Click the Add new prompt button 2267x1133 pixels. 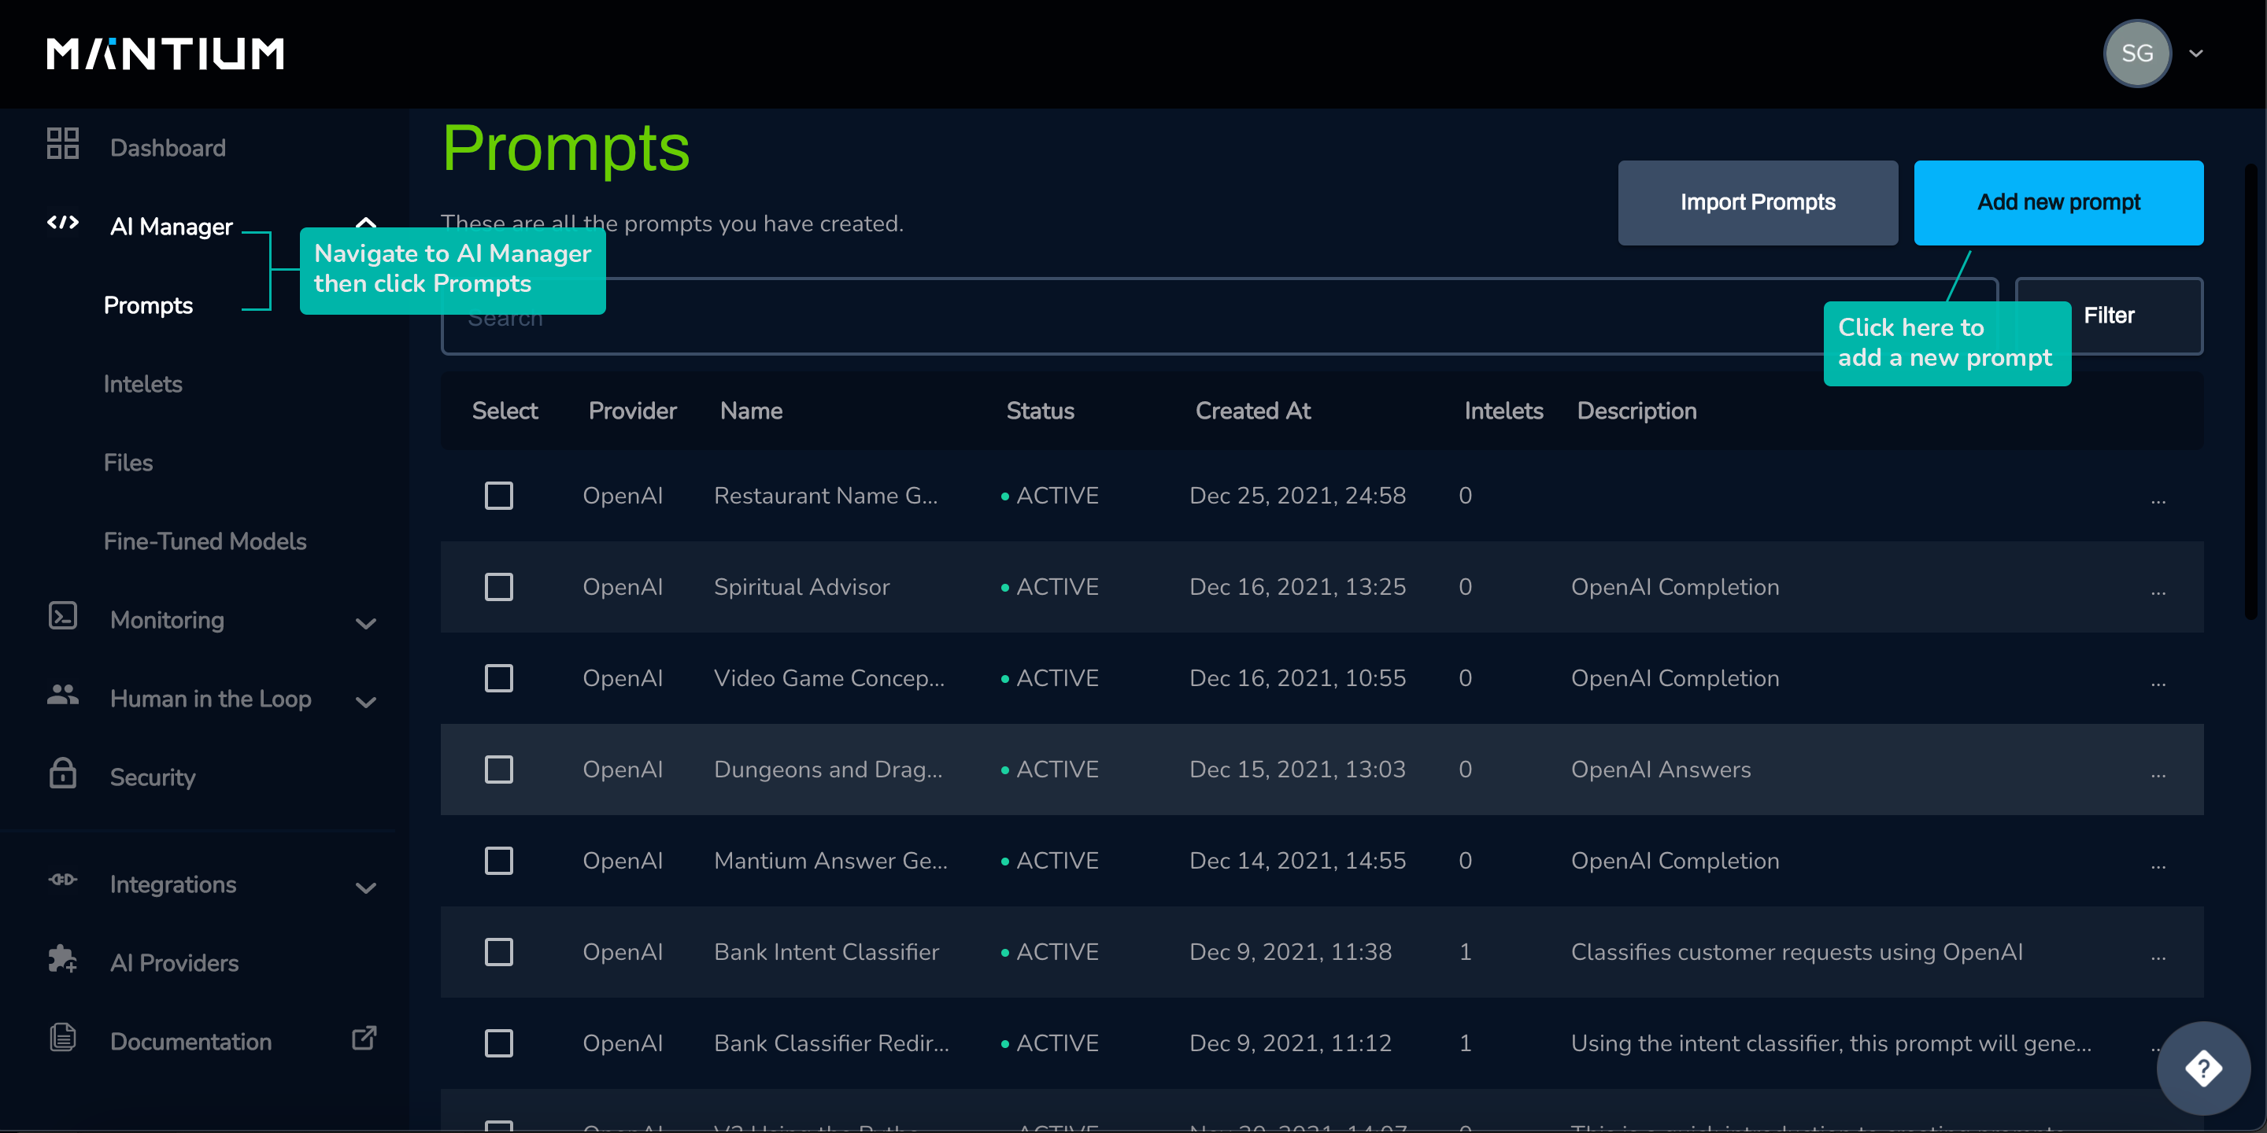click(x=2058, y=202)
